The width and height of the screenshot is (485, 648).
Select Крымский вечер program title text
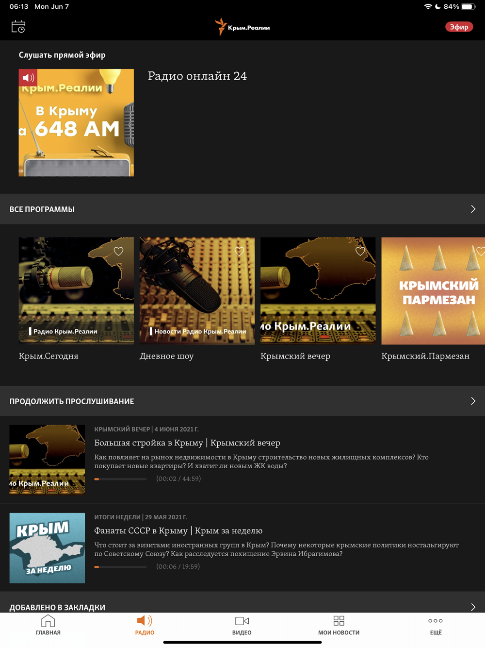point(295,356)
